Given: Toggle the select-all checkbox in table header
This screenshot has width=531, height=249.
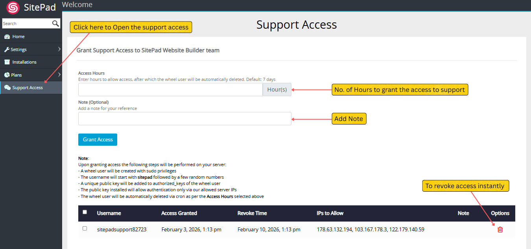Looking at the screenshot, I should point(85,212).
